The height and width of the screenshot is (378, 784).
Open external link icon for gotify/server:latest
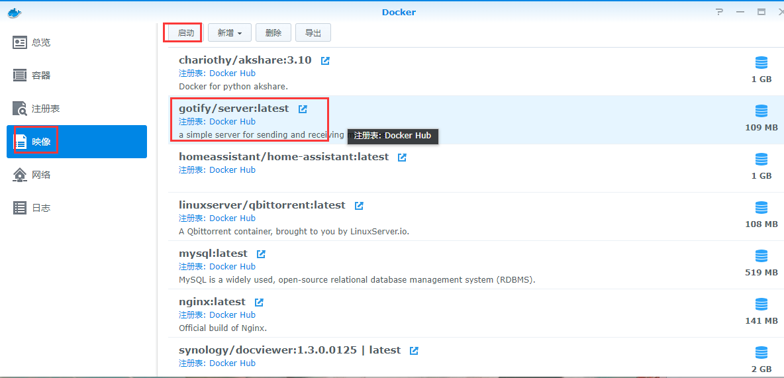coord(303,109)
